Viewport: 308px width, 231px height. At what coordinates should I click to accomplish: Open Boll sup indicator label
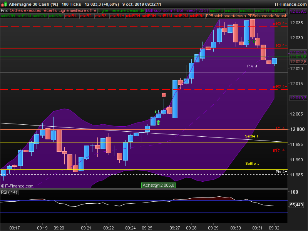click(153, 11)
